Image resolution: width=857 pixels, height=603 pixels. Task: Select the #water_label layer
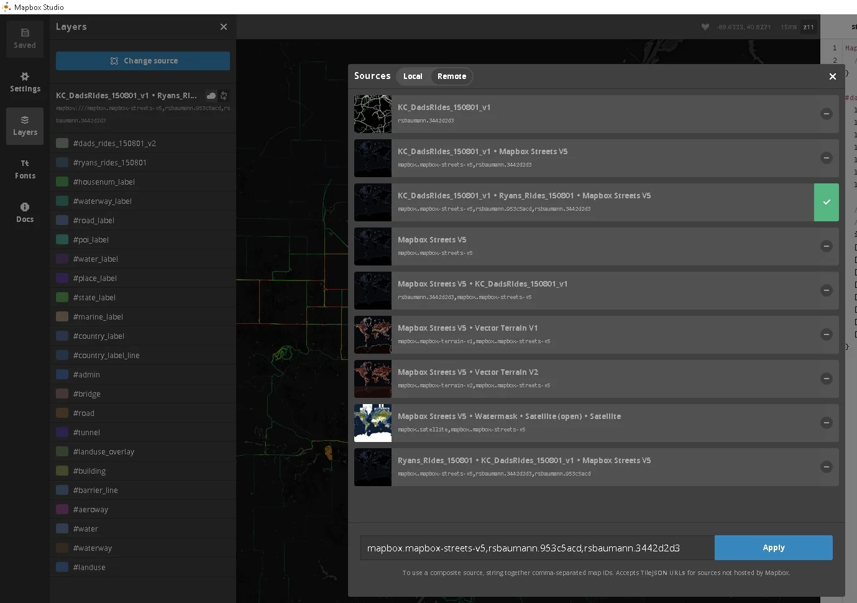[x=143, y=259]
